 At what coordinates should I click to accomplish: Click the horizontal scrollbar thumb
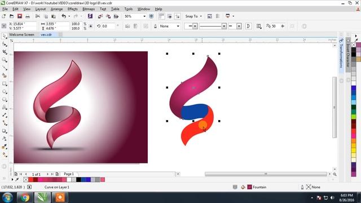coord(266,174)
